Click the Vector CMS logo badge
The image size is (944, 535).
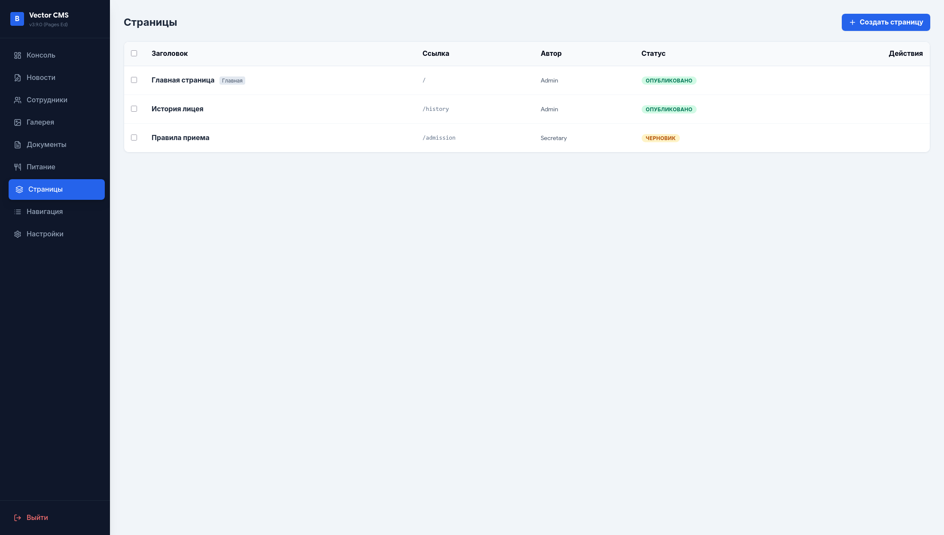tap(17, 19)
